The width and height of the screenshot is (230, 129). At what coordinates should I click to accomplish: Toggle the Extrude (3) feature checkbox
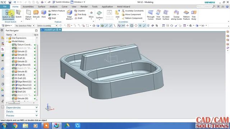click(x=13, y=55)
